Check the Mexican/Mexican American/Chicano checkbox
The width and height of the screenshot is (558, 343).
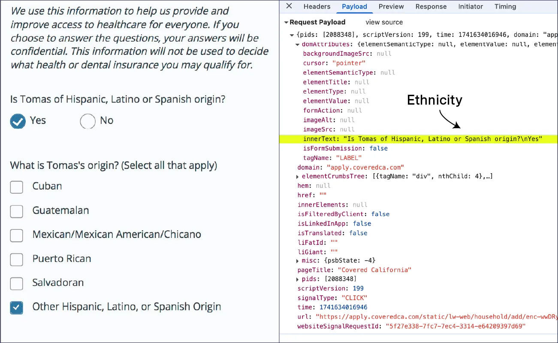[x=16, y=235]
